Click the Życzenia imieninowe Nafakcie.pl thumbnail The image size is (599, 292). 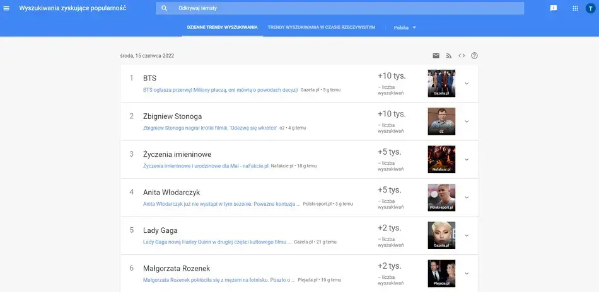[x=441, y=159]
